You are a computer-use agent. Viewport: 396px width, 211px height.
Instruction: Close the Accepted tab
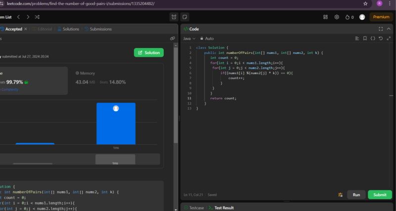[26, 29]
